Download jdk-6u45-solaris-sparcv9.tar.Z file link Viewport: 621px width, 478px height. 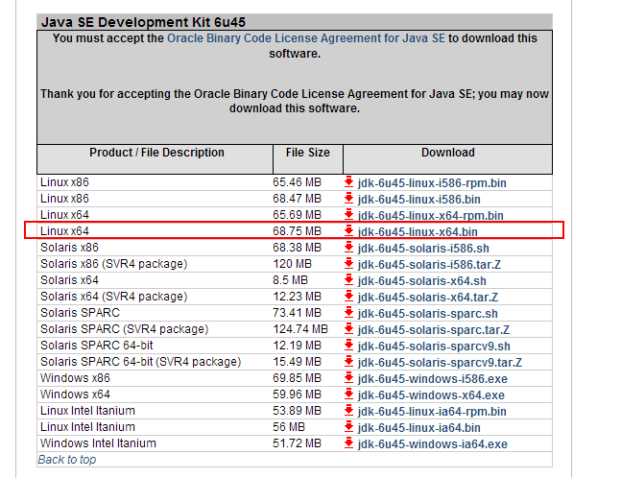pyautogui.click(x=440, y=363)
